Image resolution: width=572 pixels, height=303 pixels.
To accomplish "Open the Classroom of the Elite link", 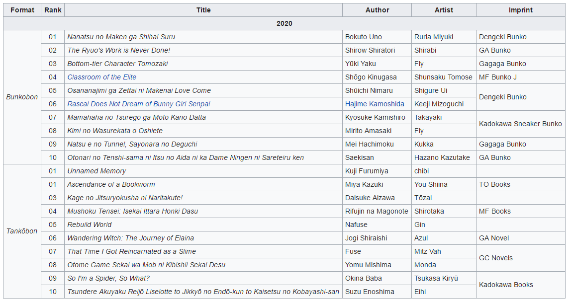I will coord(102,77).
